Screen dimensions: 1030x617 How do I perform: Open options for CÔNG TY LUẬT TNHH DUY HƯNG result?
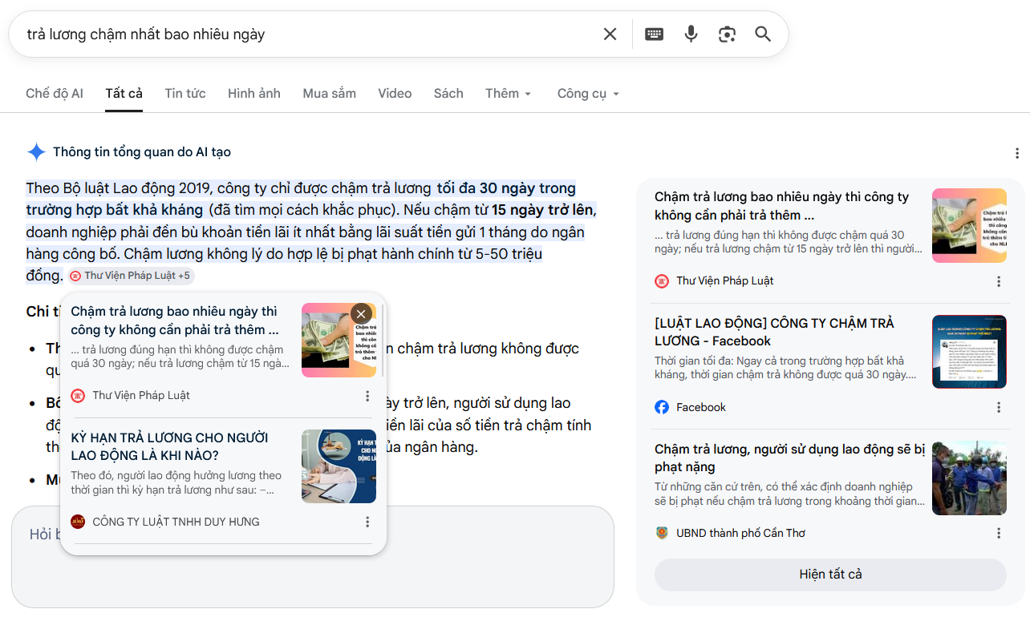pos(367,522)
